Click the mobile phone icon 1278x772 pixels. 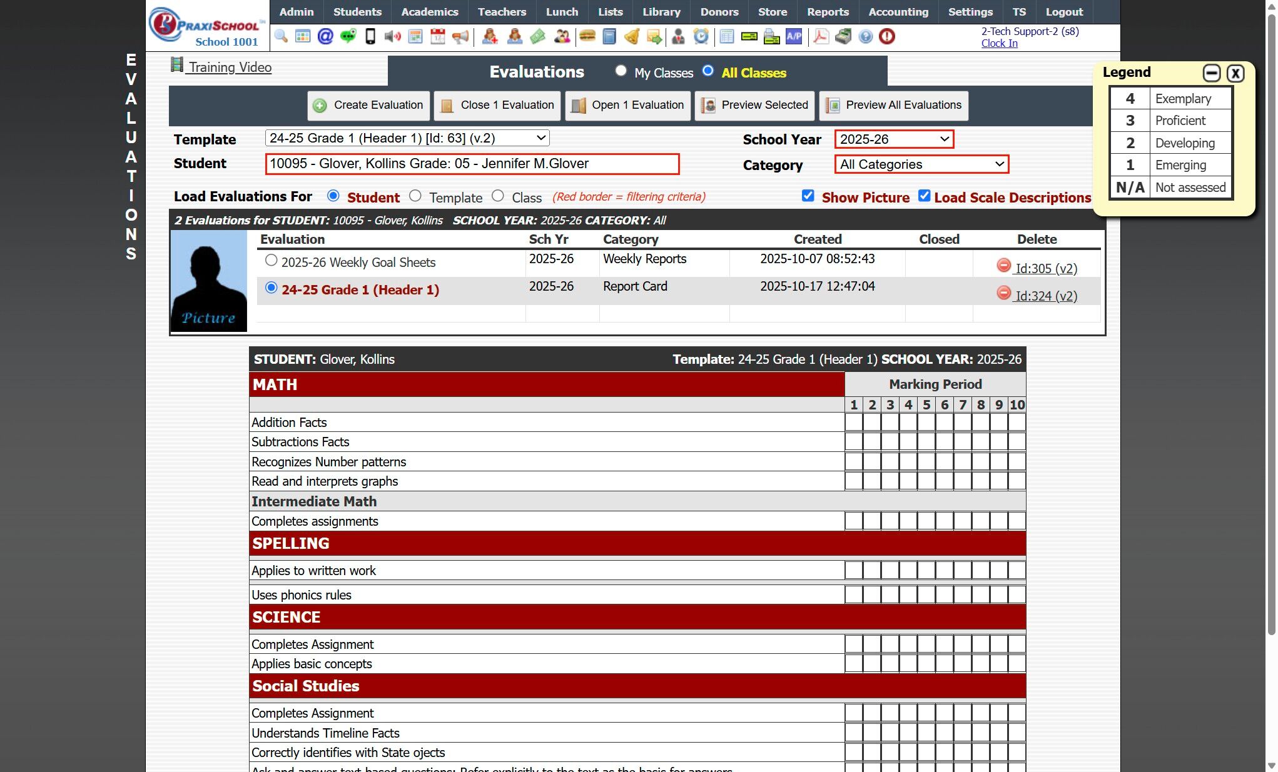(370, 37)
